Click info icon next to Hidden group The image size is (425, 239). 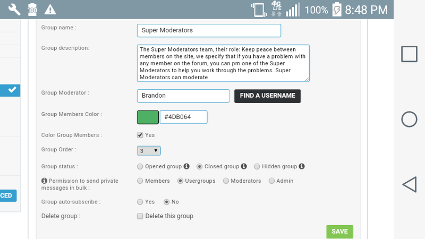pyautogui.click(x=302, y=166)
